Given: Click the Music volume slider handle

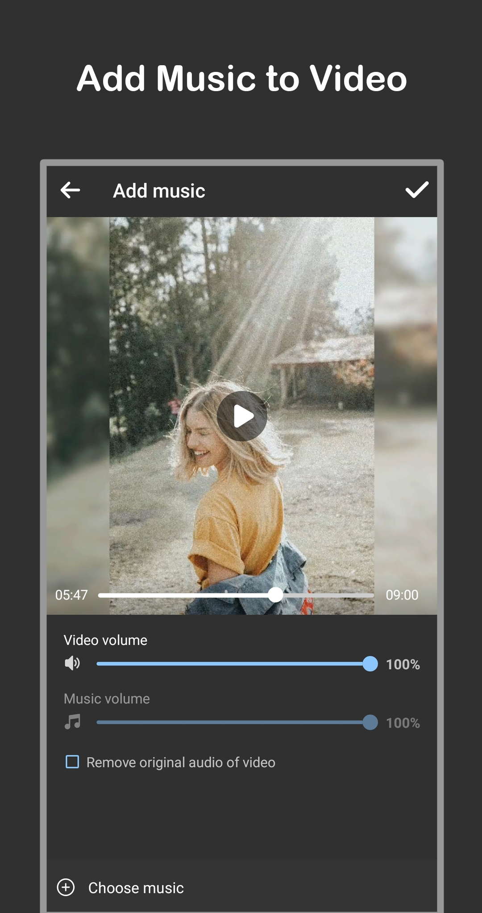Looking at the screenshot, I should click(x=370, y=722).
